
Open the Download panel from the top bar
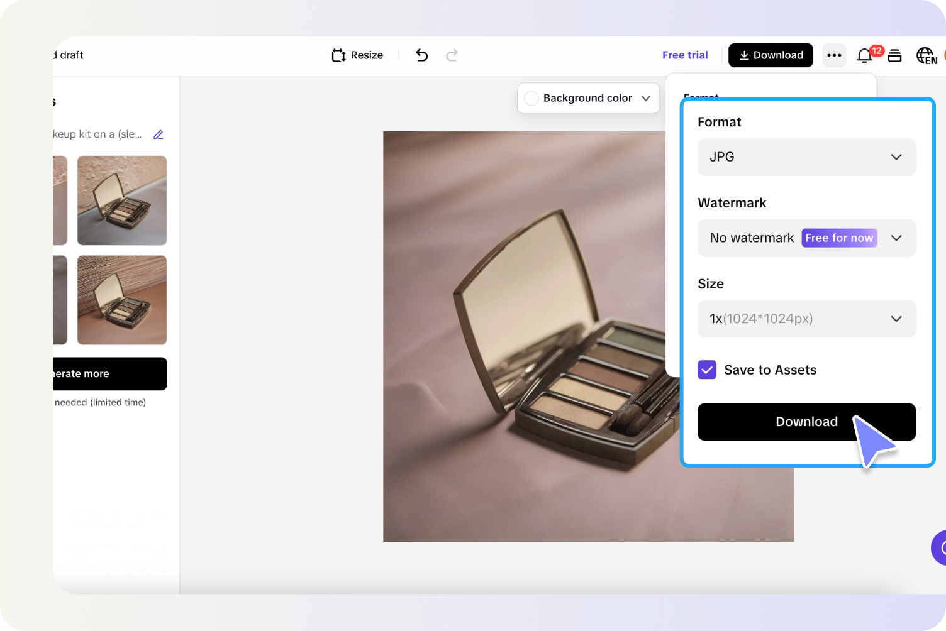coord(771,55)
